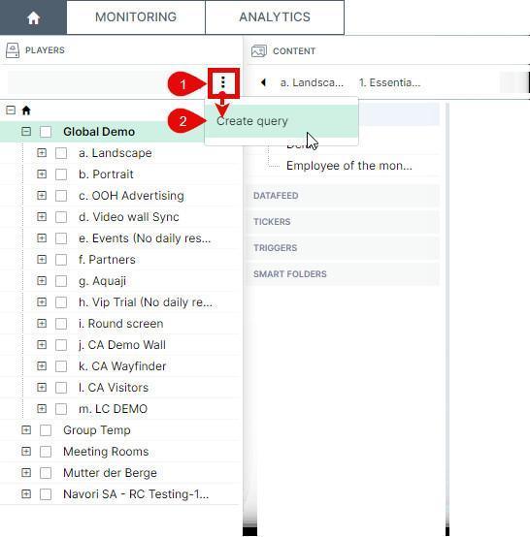The image size is (530, 537).
Task: Expand the a. Landscape folder
Action: click(42, 153)
